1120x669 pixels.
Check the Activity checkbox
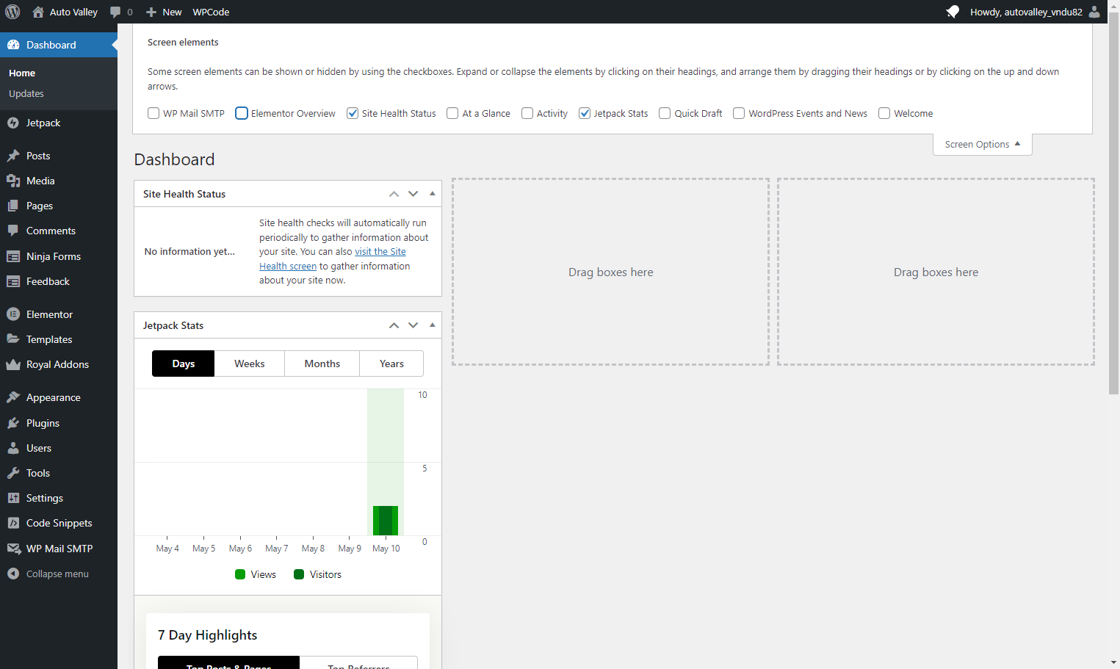[527, 113]
